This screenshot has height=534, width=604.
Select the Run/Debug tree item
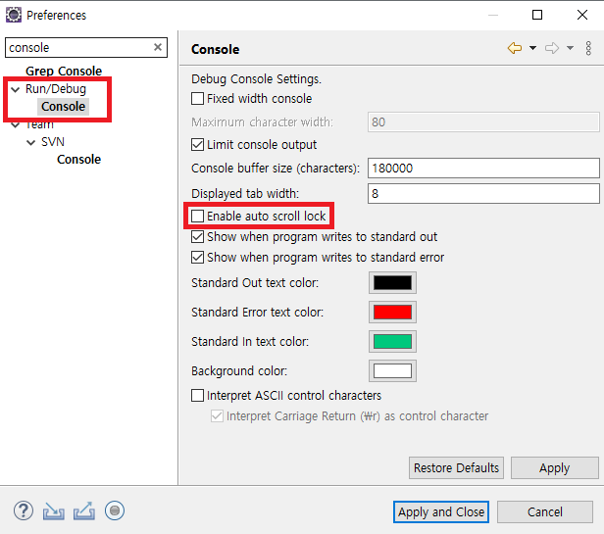tap(56, 89)
